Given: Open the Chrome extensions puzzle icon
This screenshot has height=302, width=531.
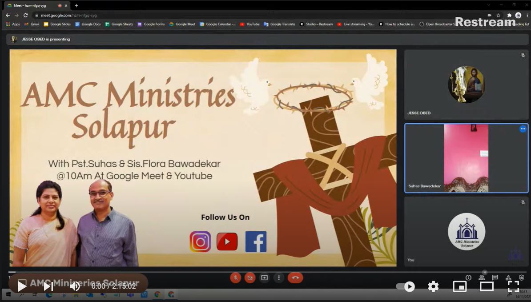Looking at the screenshot, I should [x=509, y=15].
